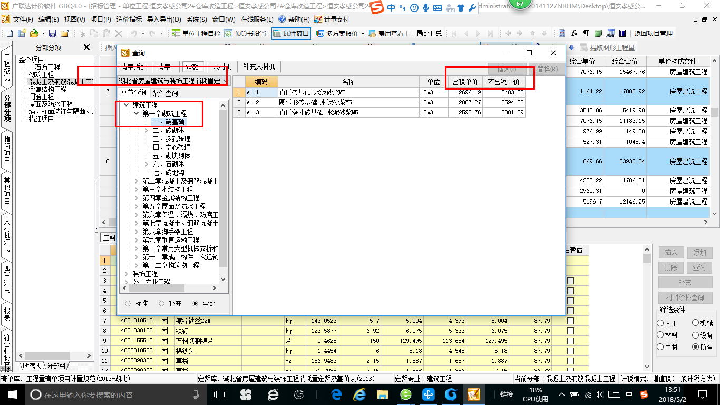
Task: Open 费用查看 cost view
Action: [386, 33]
